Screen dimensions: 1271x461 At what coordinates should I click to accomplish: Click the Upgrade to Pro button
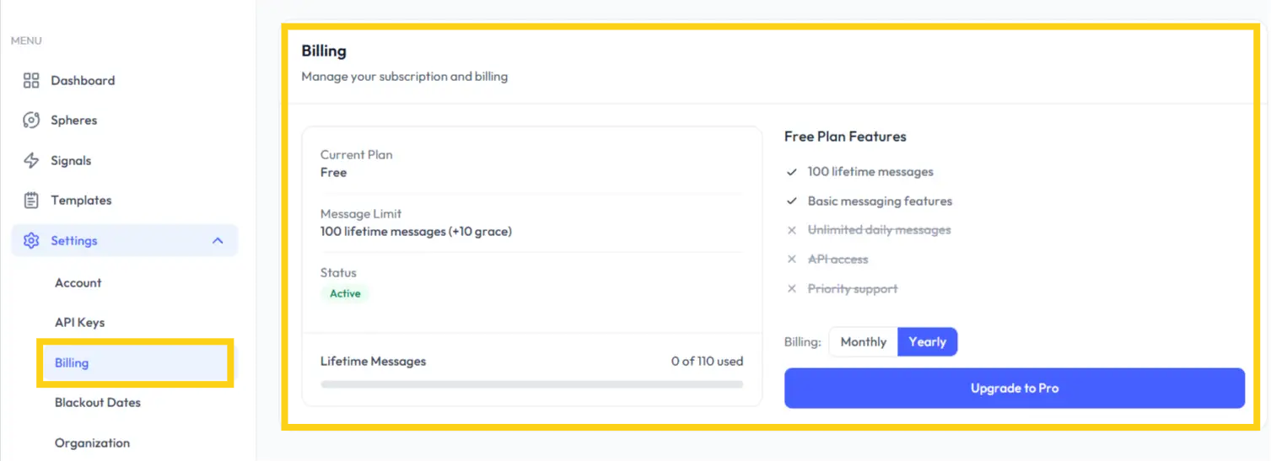click(1014, 389)
